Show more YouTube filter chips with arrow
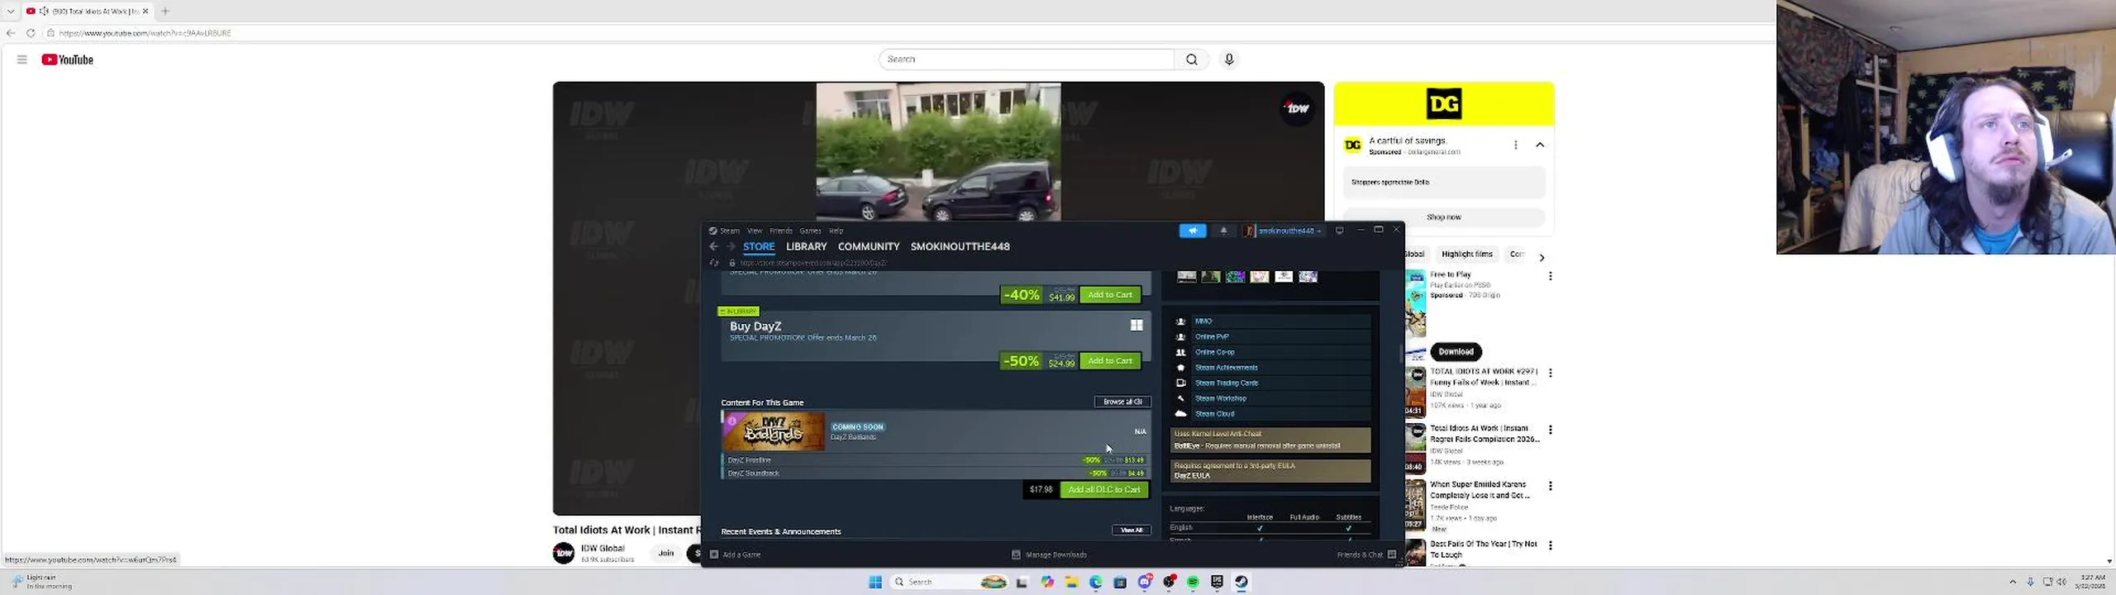This screenshot has width=2116, height=595. tap(1542, 257)
